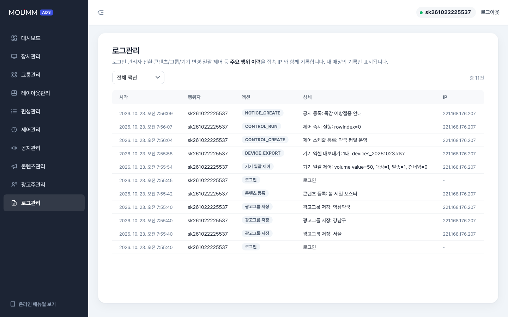
Task: Click 제어 즉시 실행: rowIndex=0 detail
Action: point(332,127)
